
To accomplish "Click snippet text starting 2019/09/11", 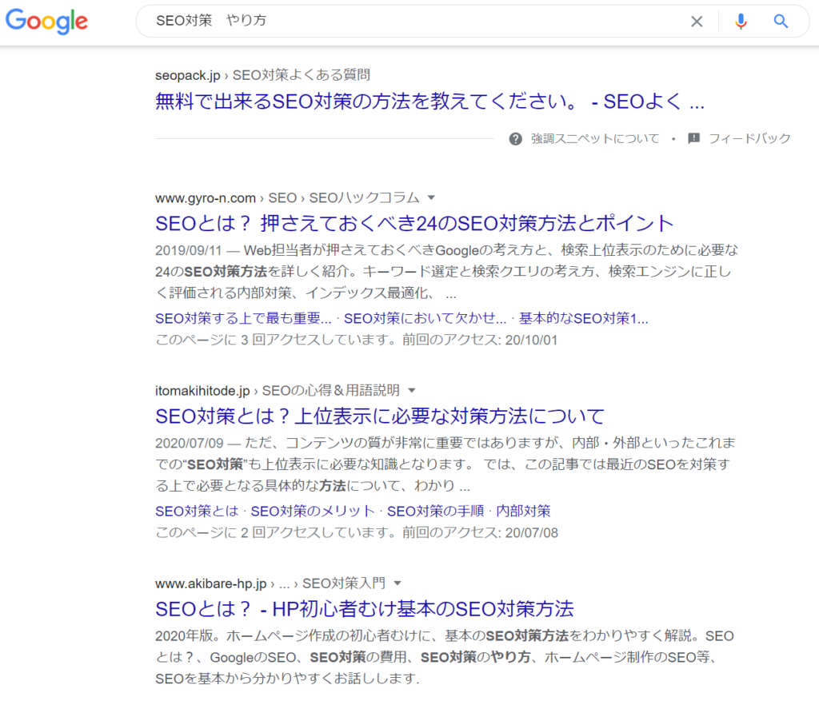I will coord(446,271).
